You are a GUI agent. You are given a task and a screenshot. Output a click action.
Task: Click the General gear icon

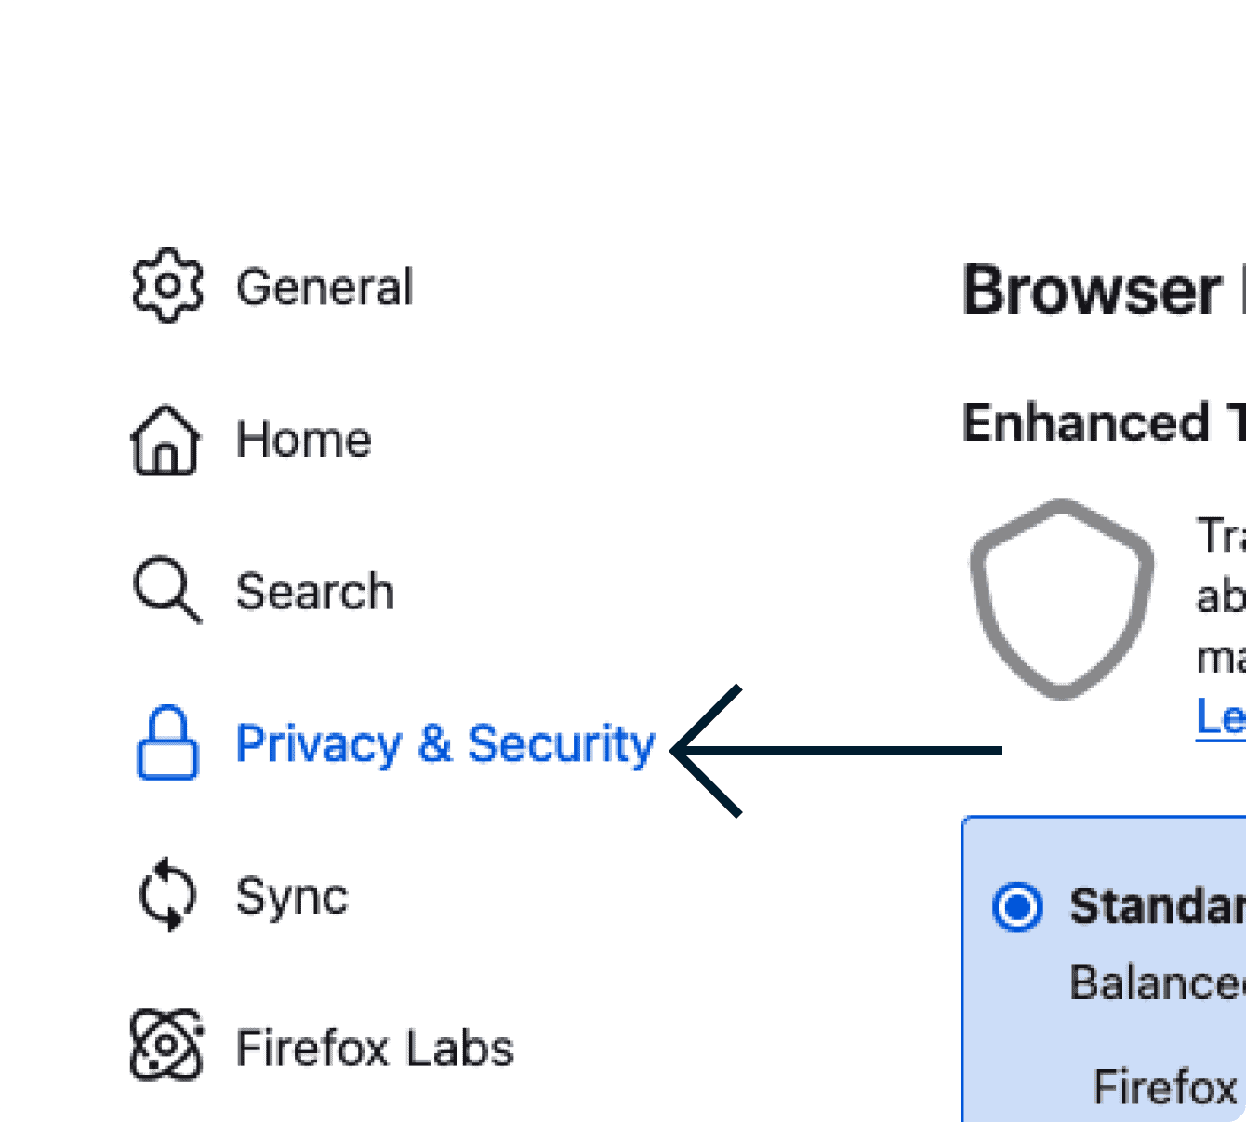click(x=166, y=286)
